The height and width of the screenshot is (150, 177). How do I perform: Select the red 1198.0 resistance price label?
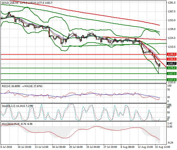click(171, 54)
